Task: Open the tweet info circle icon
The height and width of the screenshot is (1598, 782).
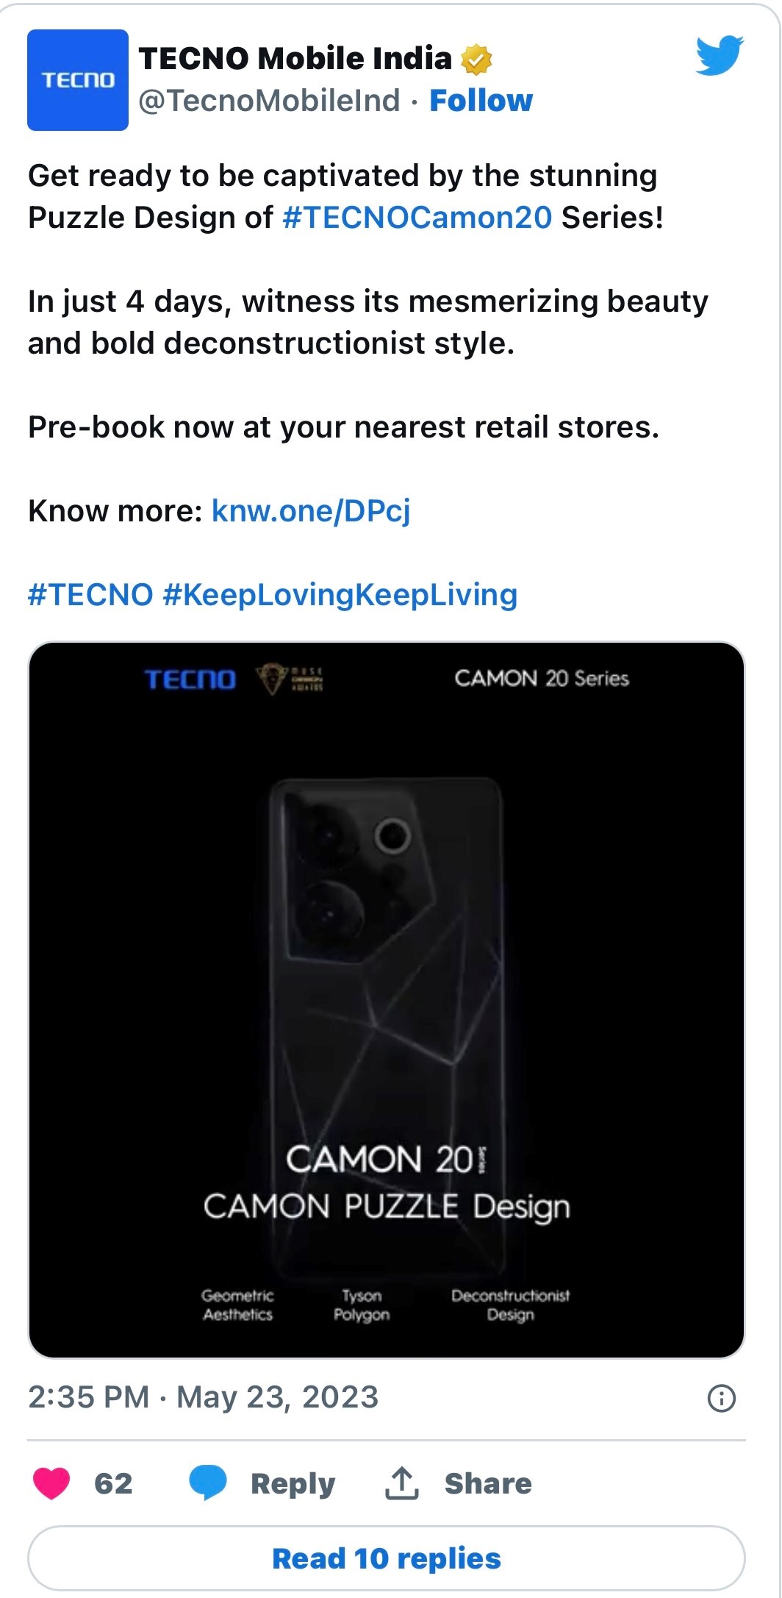Action: click(x=721, y=1398)
